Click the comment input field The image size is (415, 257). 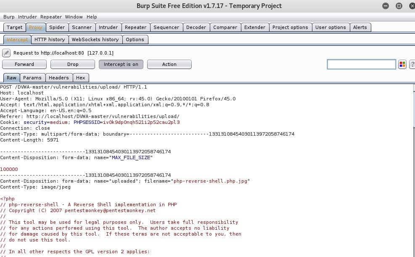362,64
